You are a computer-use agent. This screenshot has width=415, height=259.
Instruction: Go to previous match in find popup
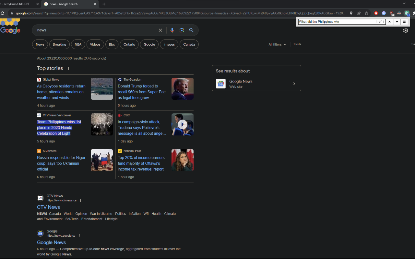pyautogui.click(x=389, y=22)
